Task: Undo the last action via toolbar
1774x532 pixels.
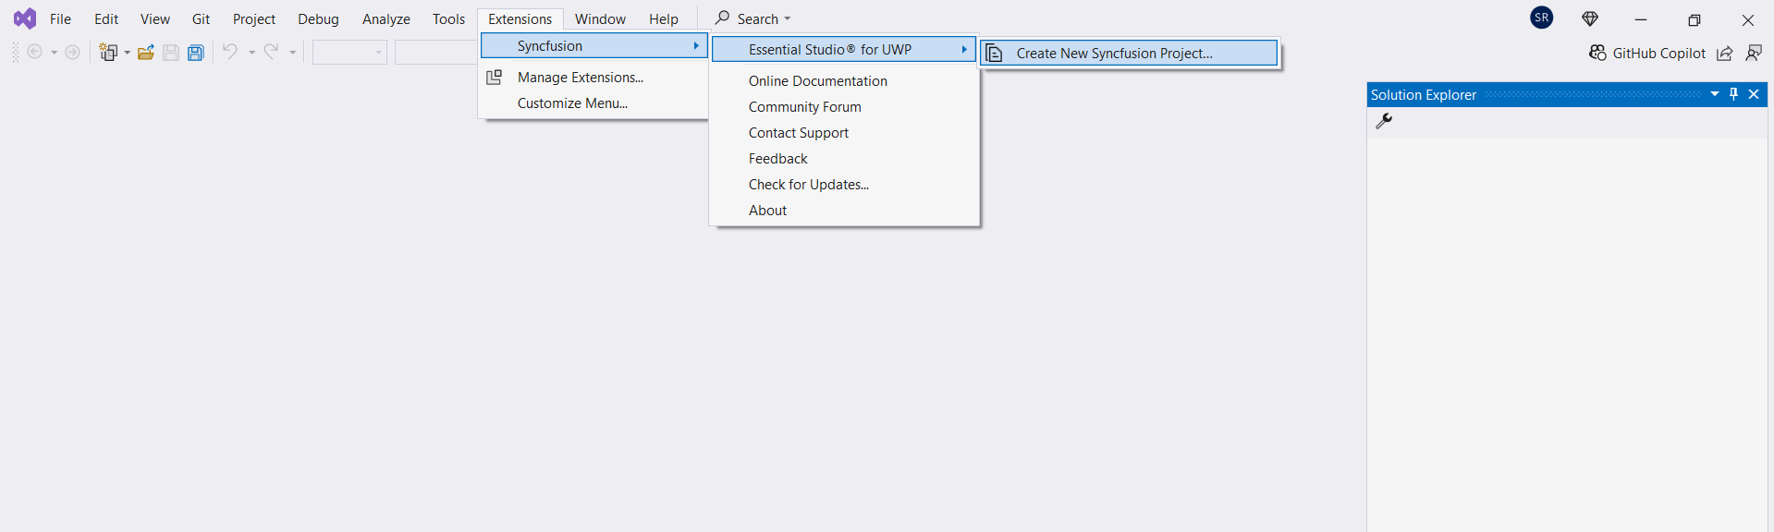Action: (x=230, y=52)
